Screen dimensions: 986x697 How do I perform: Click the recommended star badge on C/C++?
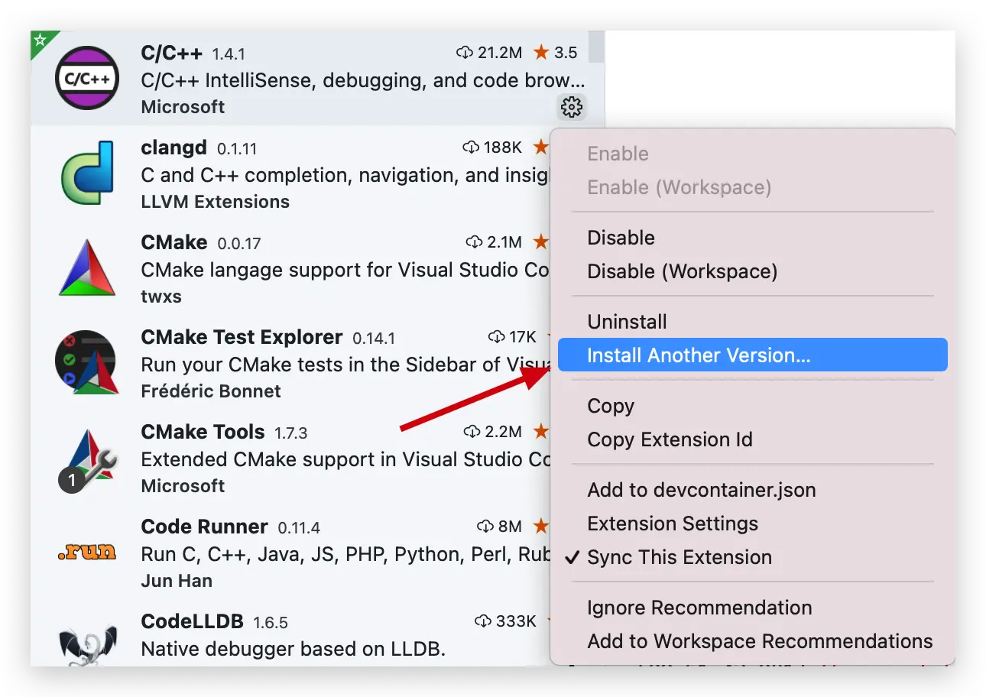(40, 41)
